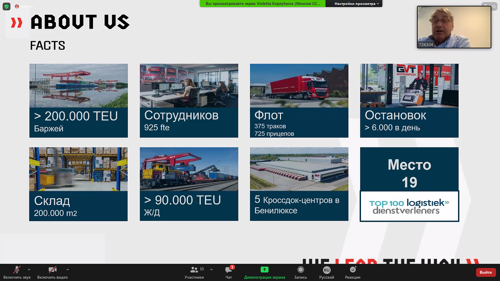
Task: Open the Русский interpretation language icon
Action: tap(326, 270)
